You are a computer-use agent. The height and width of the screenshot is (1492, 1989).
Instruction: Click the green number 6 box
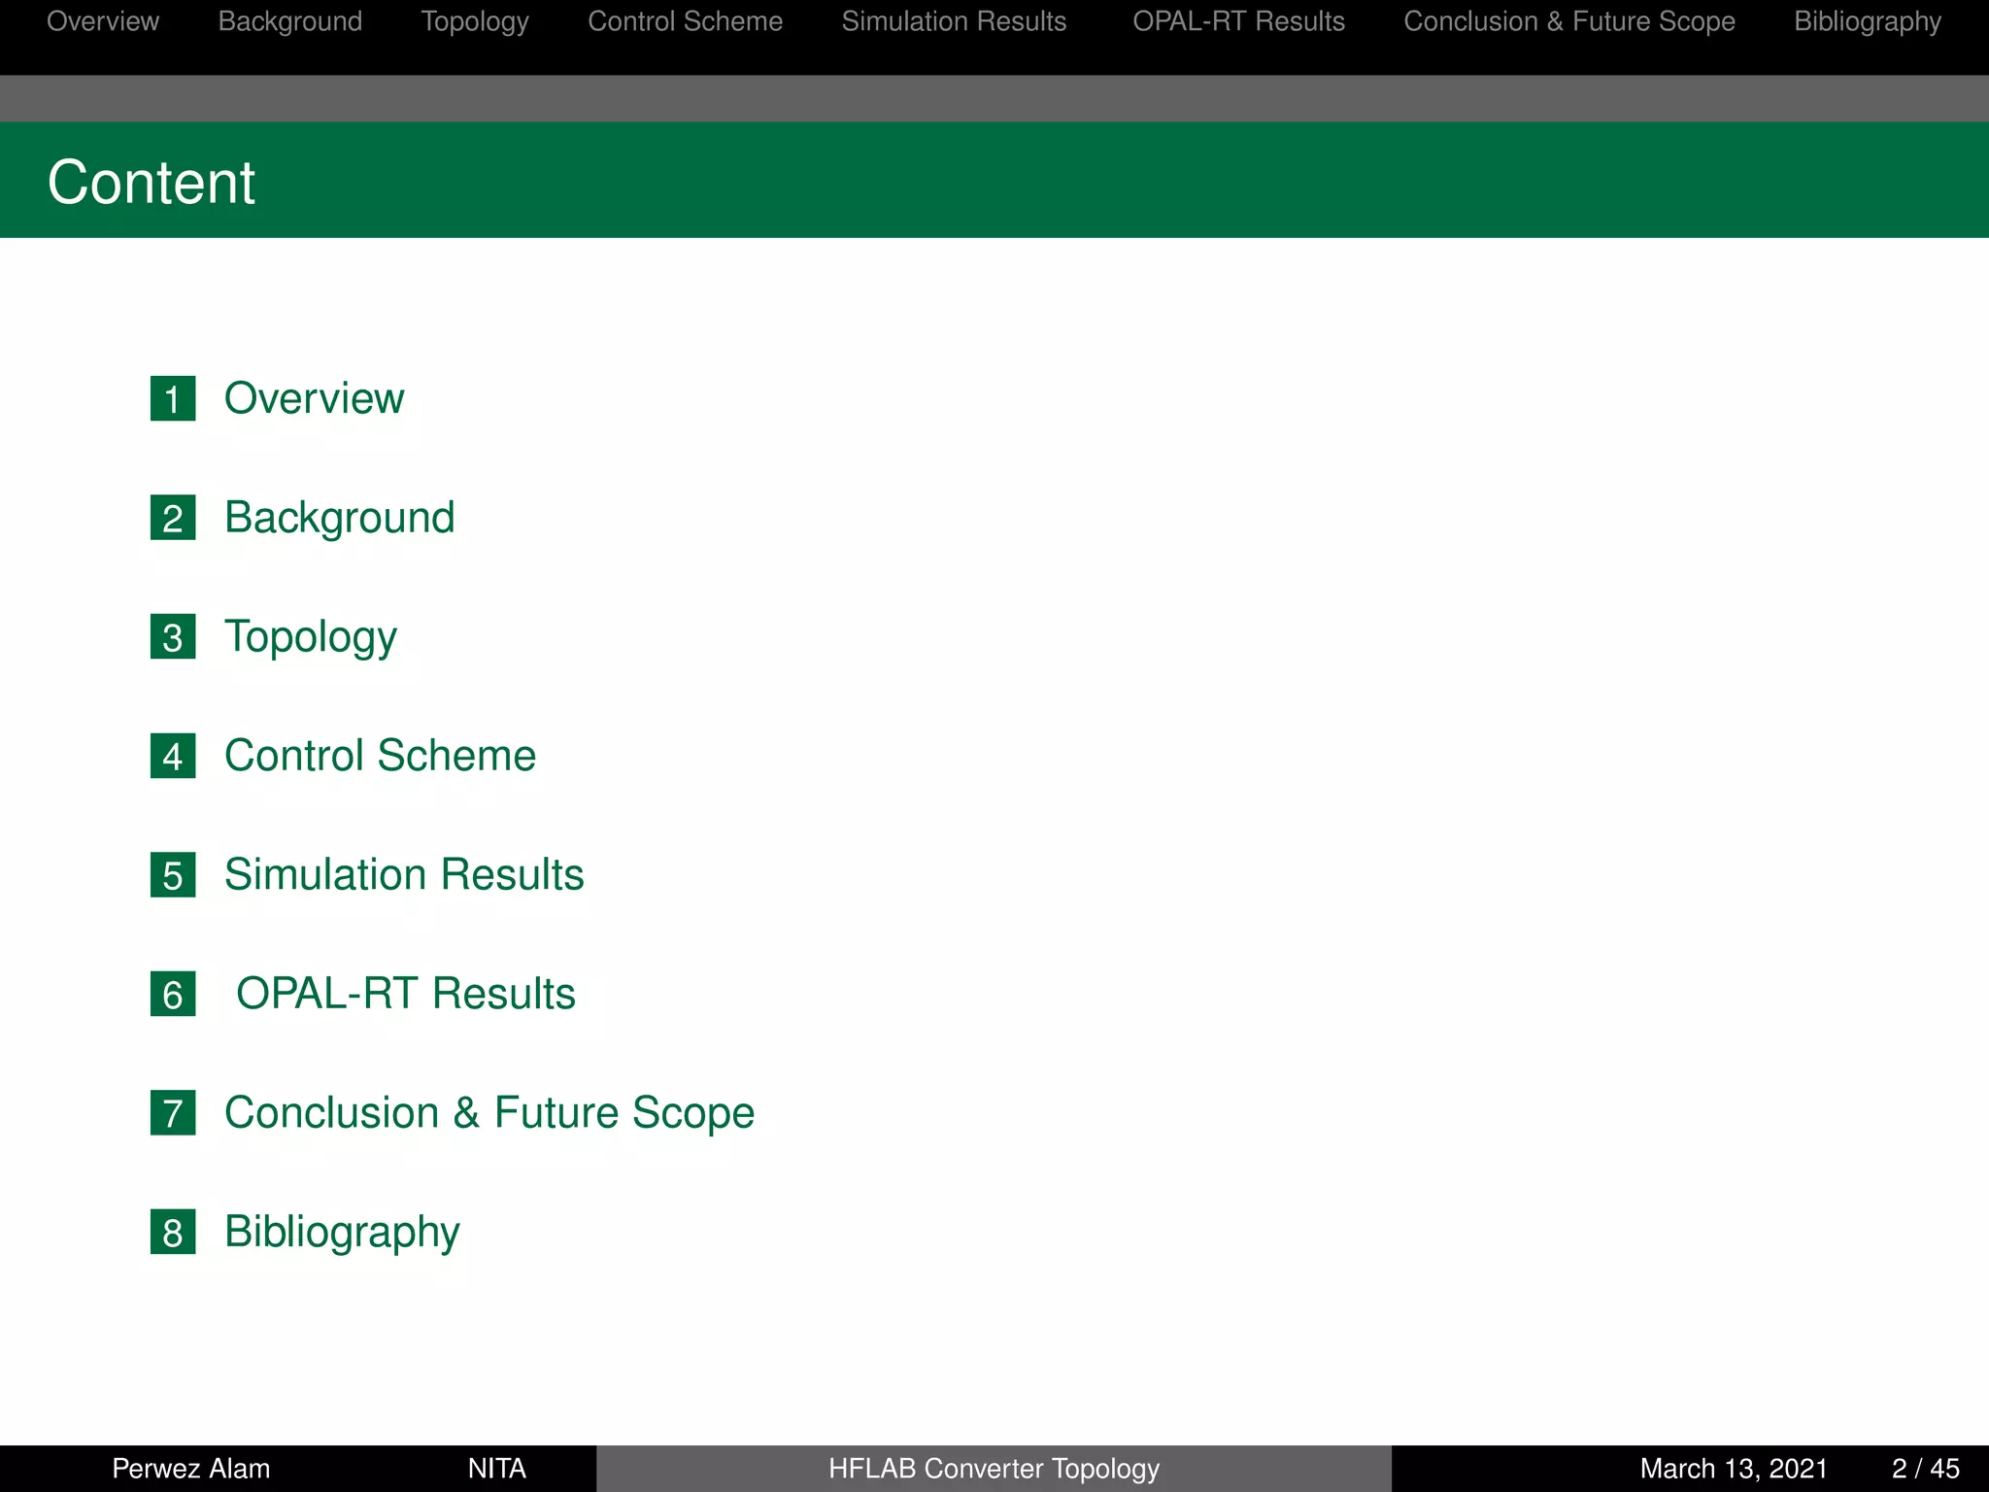[x=173, y=994]
